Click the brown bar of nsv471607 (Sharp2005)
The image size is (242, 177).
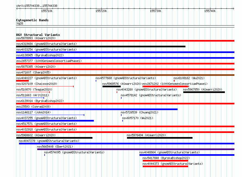point(125,75)
